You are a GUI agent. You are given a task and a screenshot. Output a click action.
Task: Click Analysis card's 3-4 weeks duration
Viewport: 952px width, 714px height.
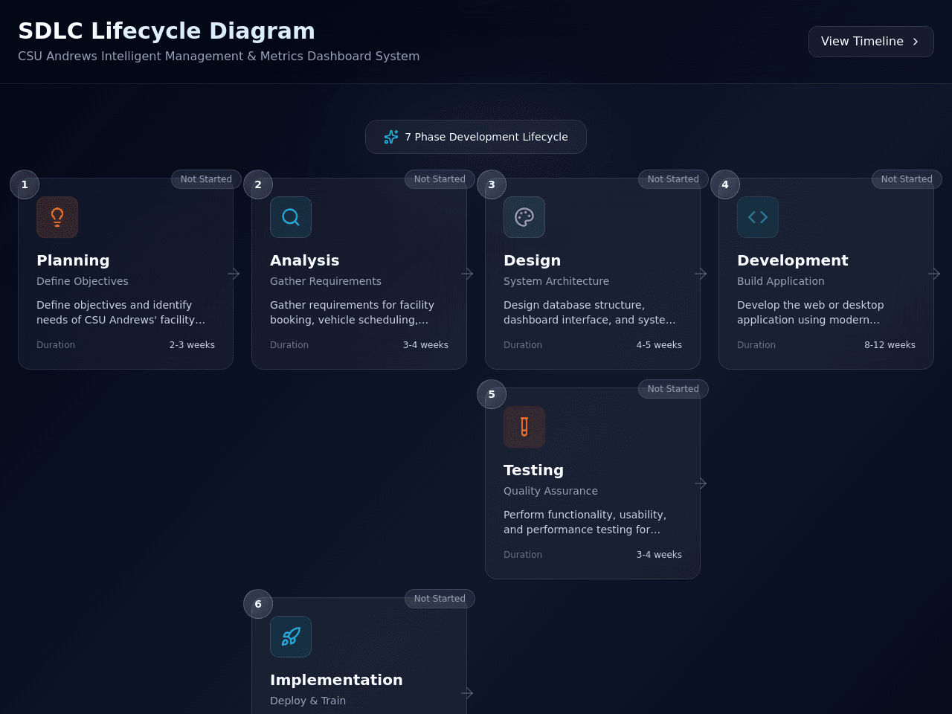coord(425,345)
